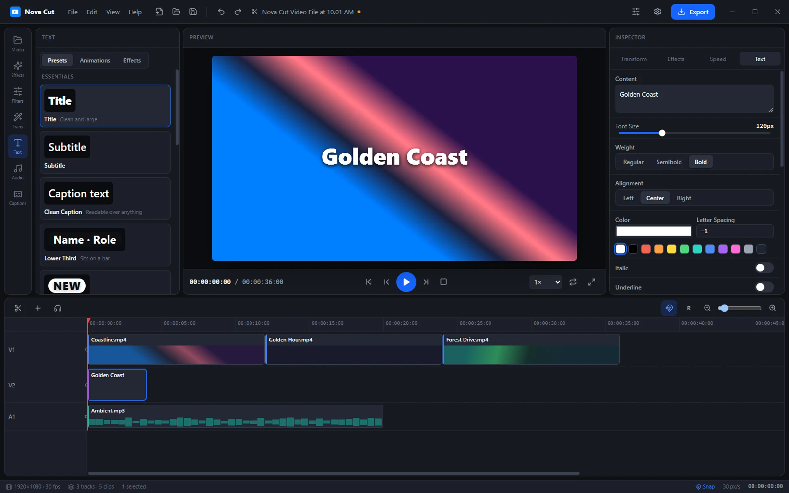This screenshot has height=493, width=789.
Task: Pick the orange color swatch
Action: pyautogui.click(x=658, y=249)
